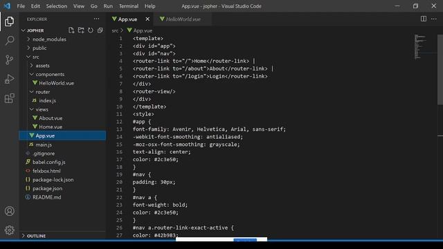Expand the OUTLINE section

click(62, 236)
